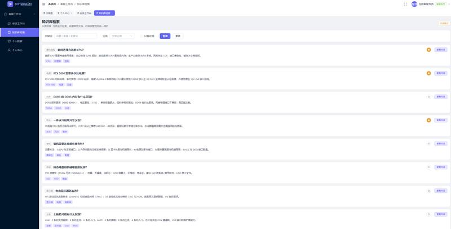This screenshot has width=451, height=229.
Task: Open the article 一体水冷和风冷怎么选?
Action: point(67,120)
